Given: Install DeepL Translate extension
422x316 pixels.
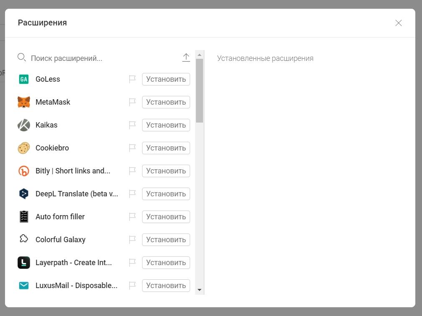Looking at the screenshot, I should pos(166,194).
